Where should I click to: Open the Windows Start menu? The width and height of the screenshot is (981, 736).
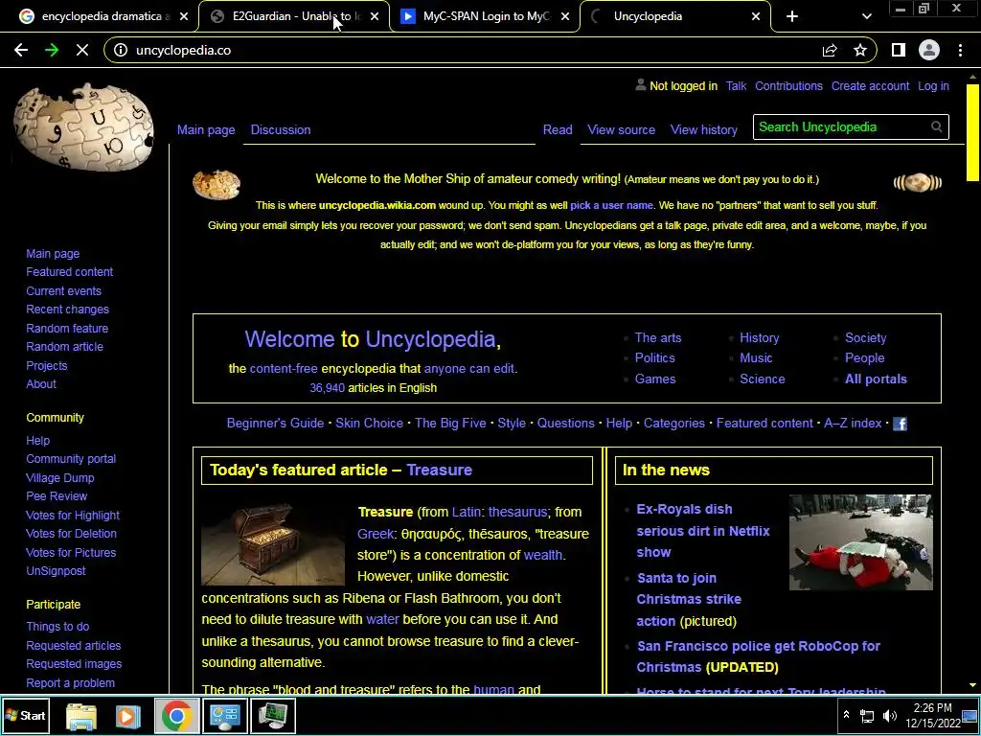pyautogui.click(x=25, y=715)
